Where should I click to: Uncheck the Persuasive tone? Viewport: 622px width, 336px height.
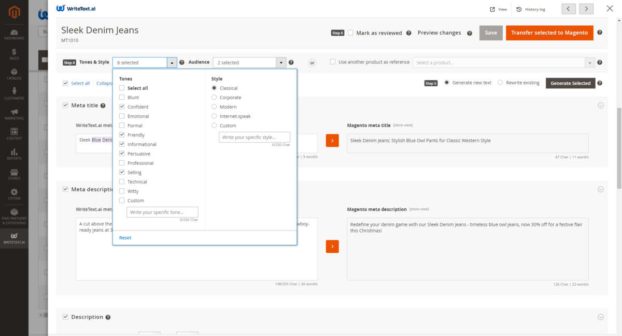[122, 154]
